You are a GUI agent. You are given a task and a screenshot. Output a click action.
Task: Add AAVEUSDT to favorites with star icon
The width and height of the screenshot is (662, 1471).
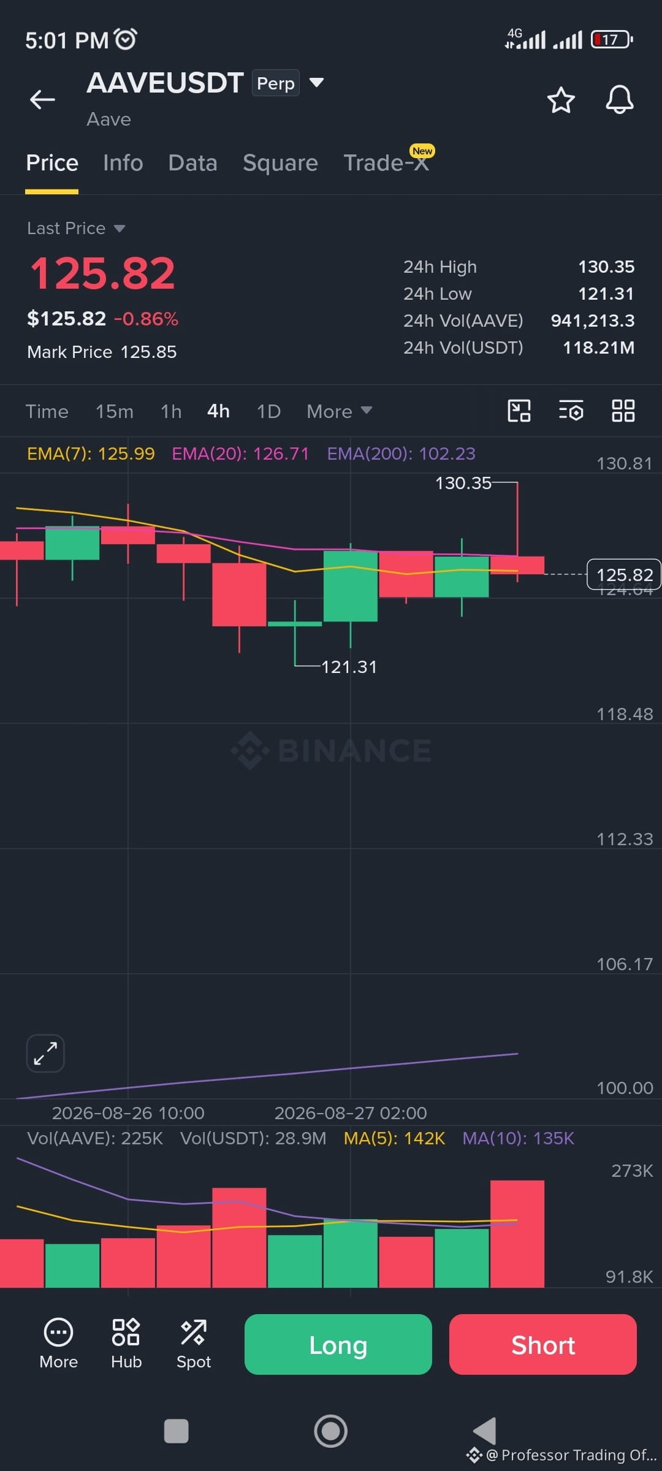click(x=561, y=100)
